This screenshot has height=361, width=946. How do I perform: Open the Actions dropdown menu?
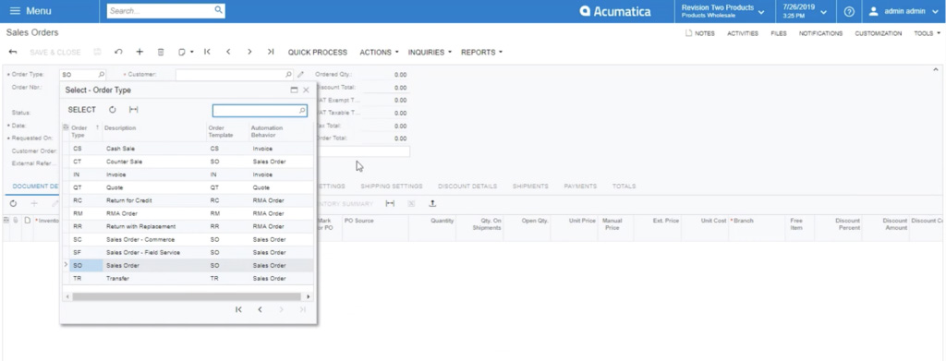[379, 53]
